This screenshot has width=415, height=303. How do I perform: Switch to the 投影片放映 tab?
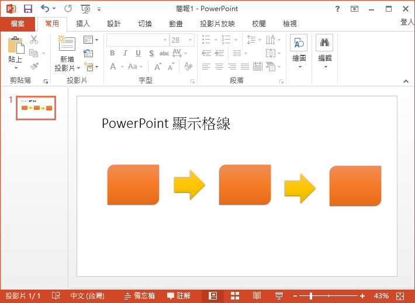(x=217, y=24)
